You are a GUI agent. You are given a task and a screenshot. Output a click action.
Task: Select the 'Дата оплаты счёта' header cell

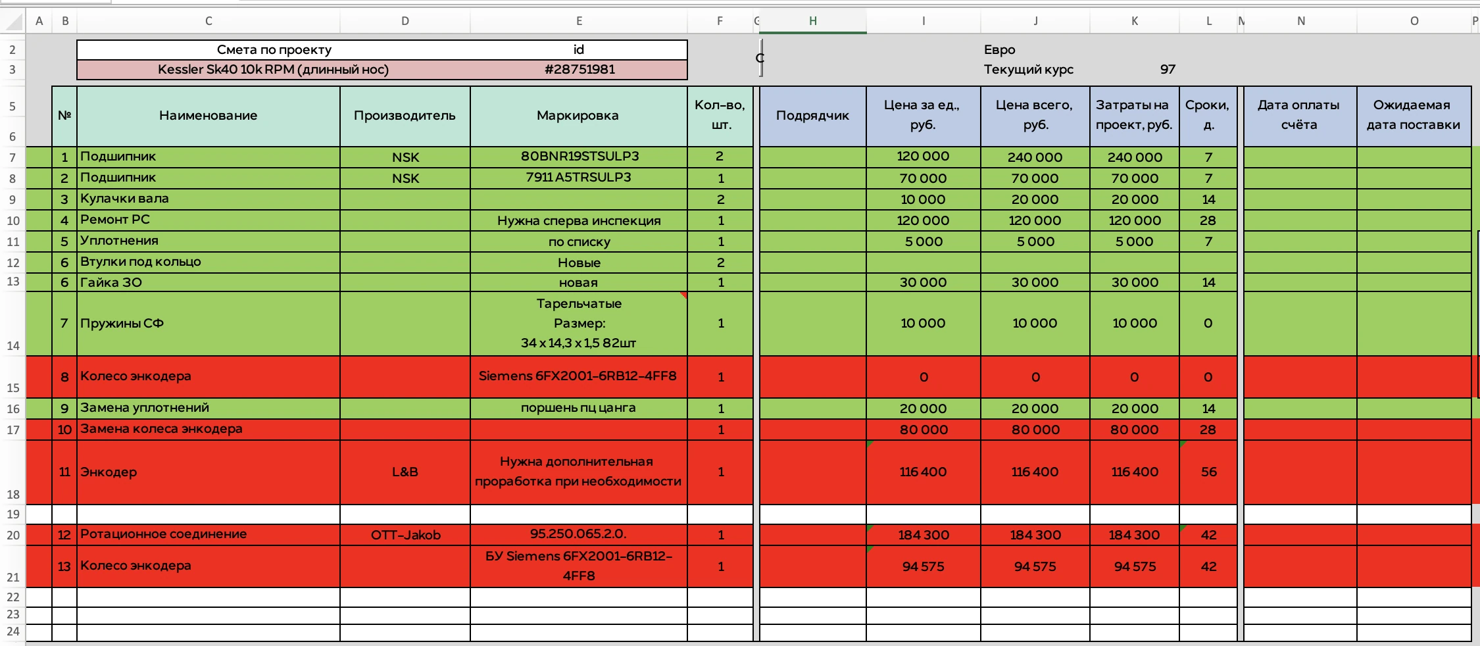(x=1300, y=116)
